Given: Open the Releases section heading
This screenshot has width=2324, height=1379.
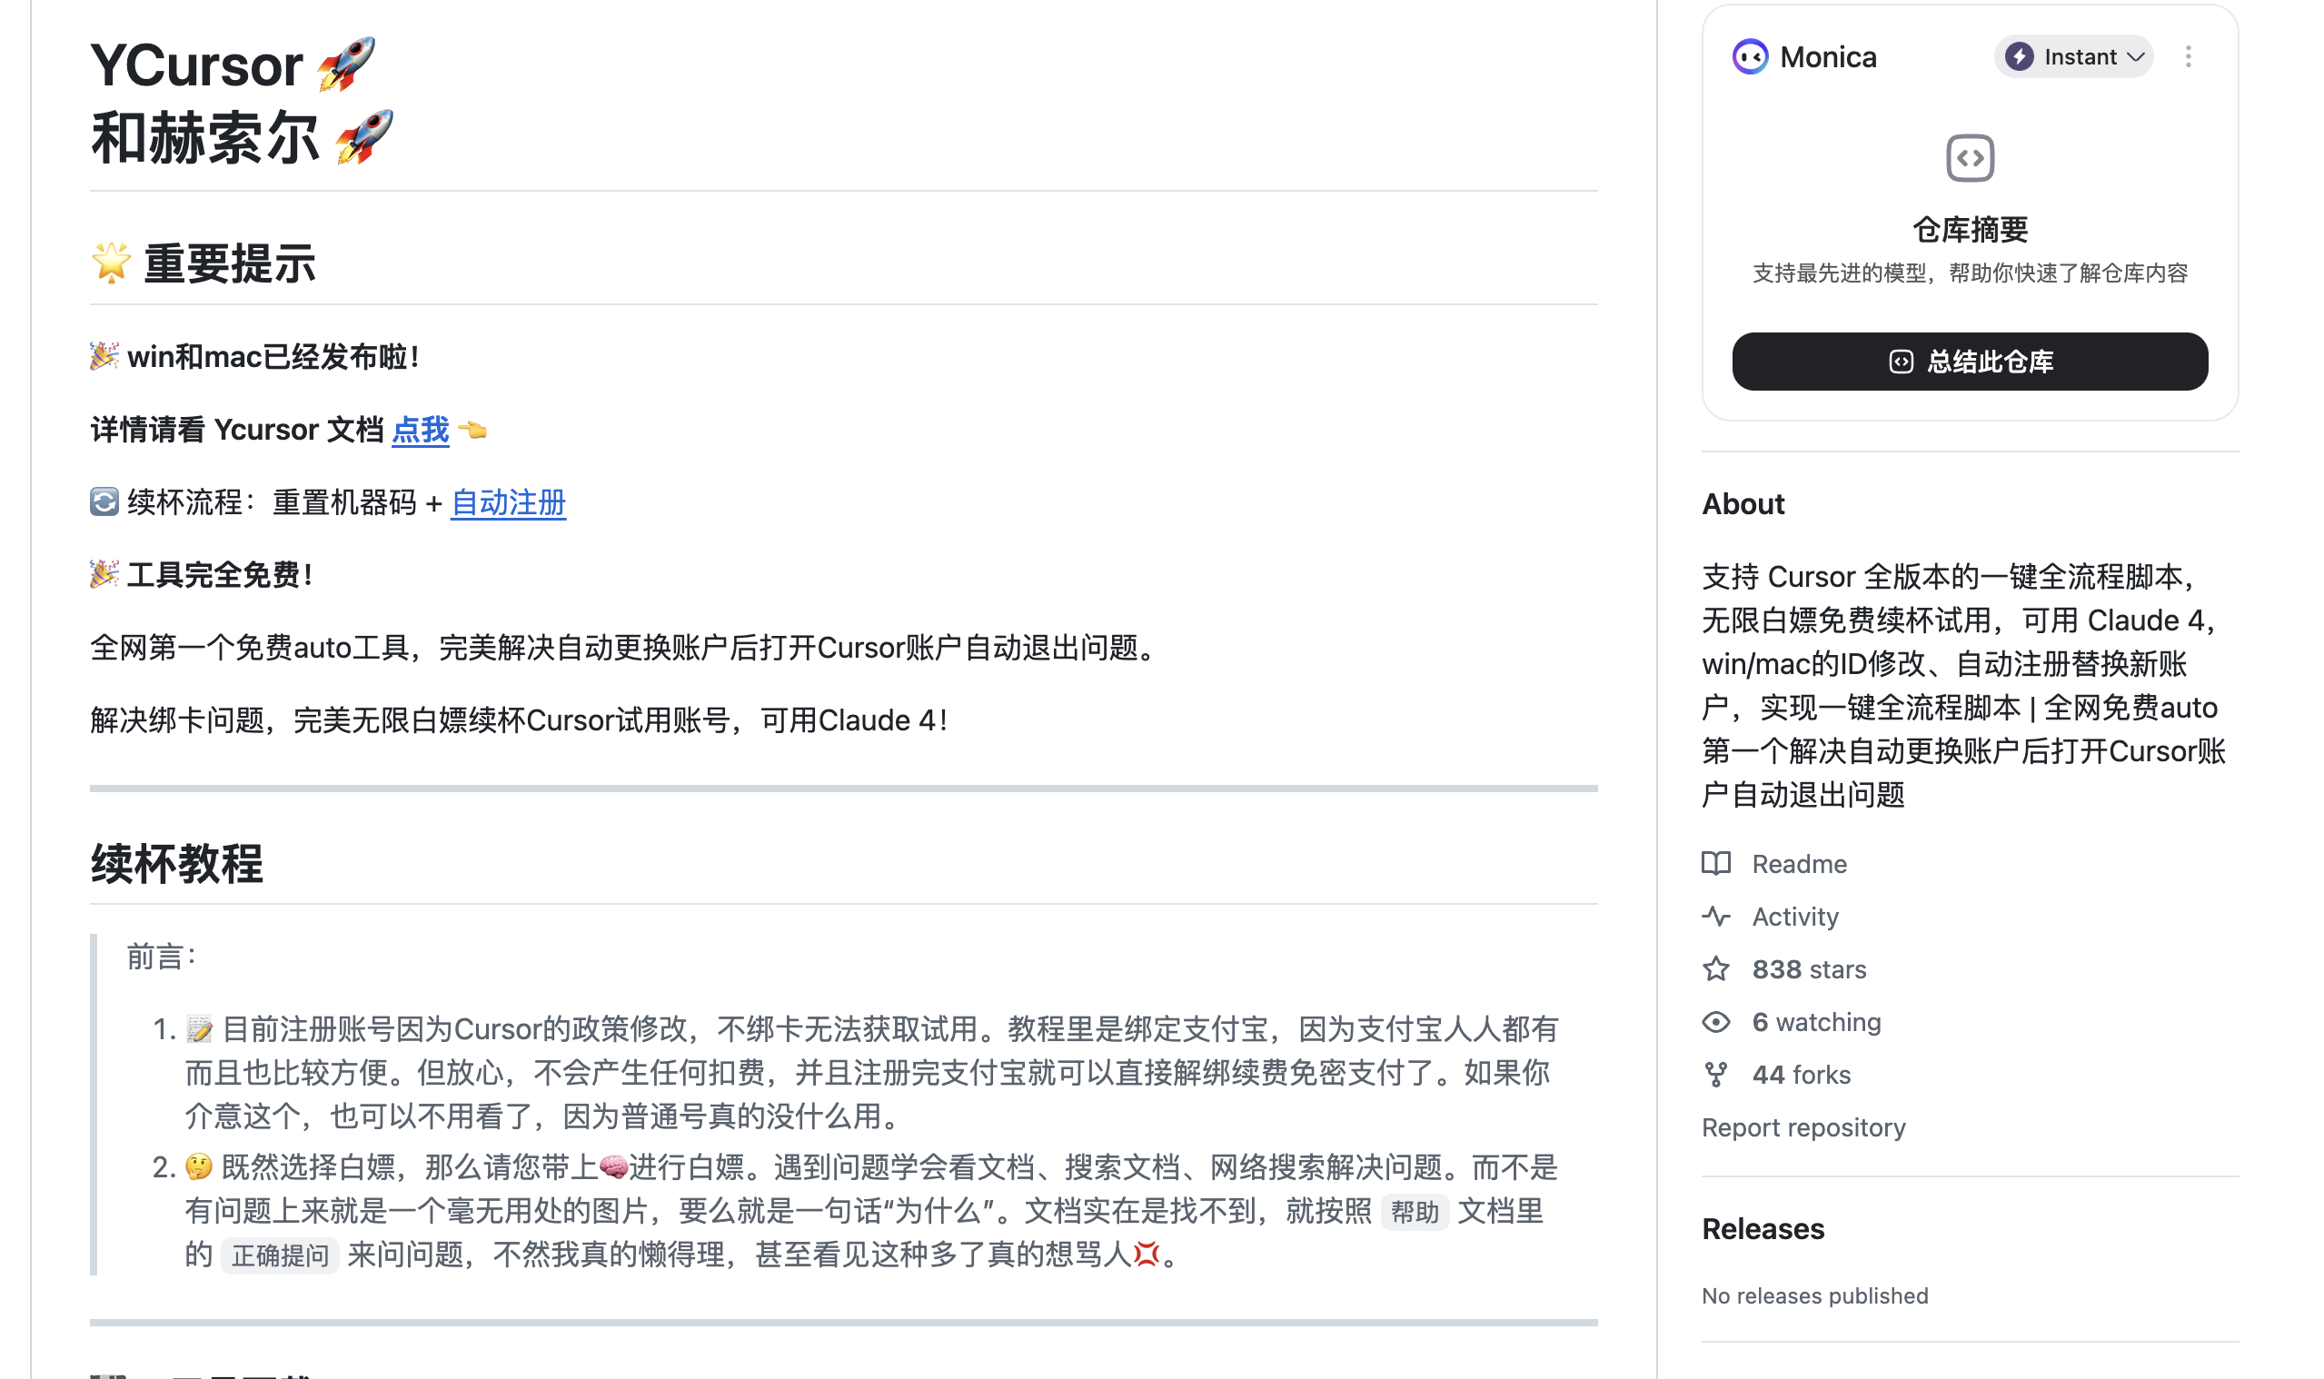Looking at the screenshot, I should coord(1763,1228).
